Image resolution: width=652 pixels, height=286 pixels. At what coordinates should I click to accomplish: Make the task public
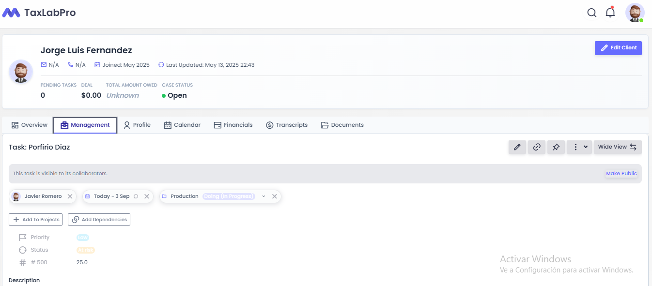point(621,174)
